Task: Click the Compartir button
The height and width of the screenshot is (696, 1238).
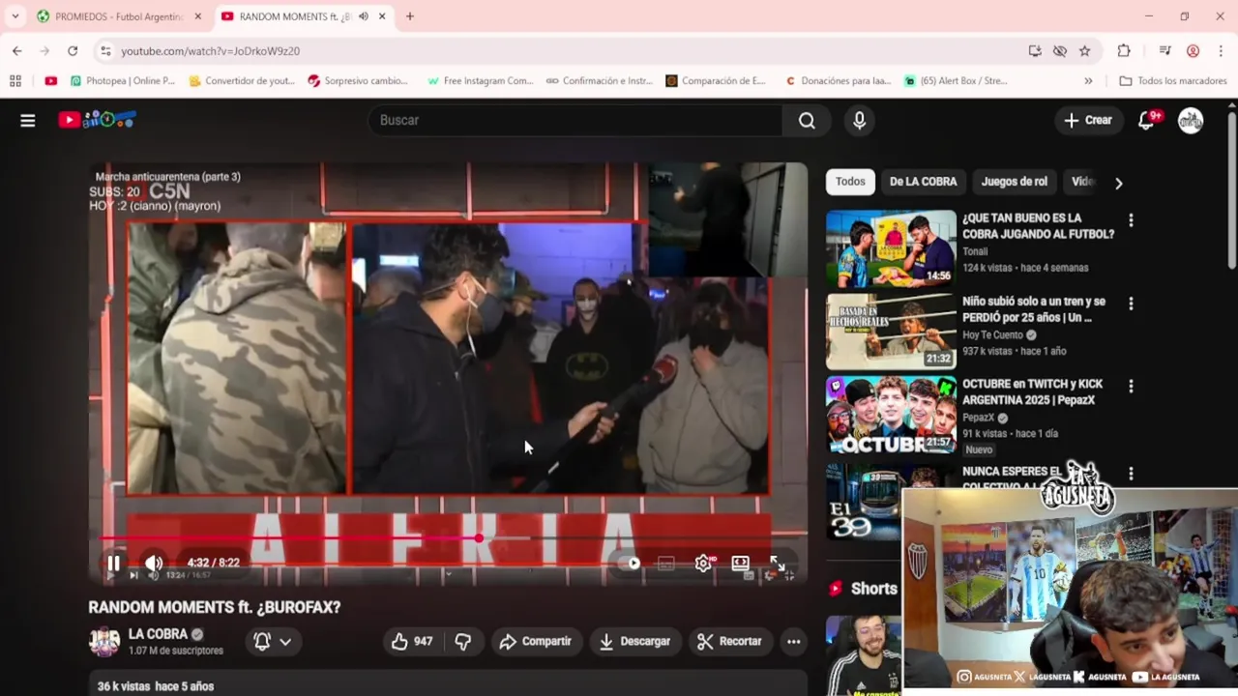Action: point(535,641)
